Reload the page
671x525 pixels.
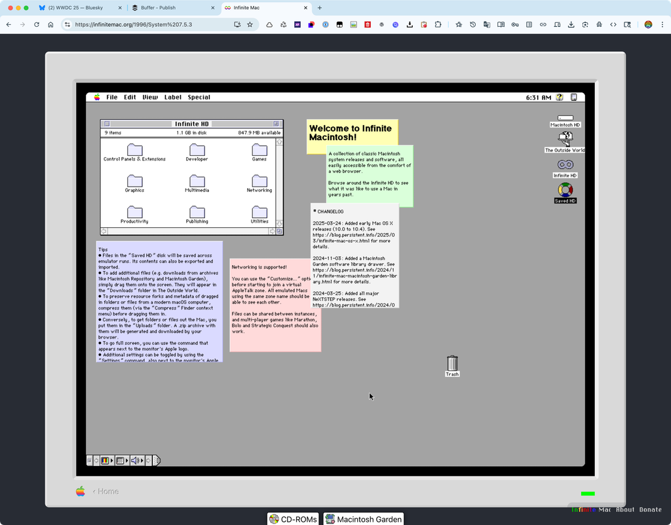[x=37, y=24]
